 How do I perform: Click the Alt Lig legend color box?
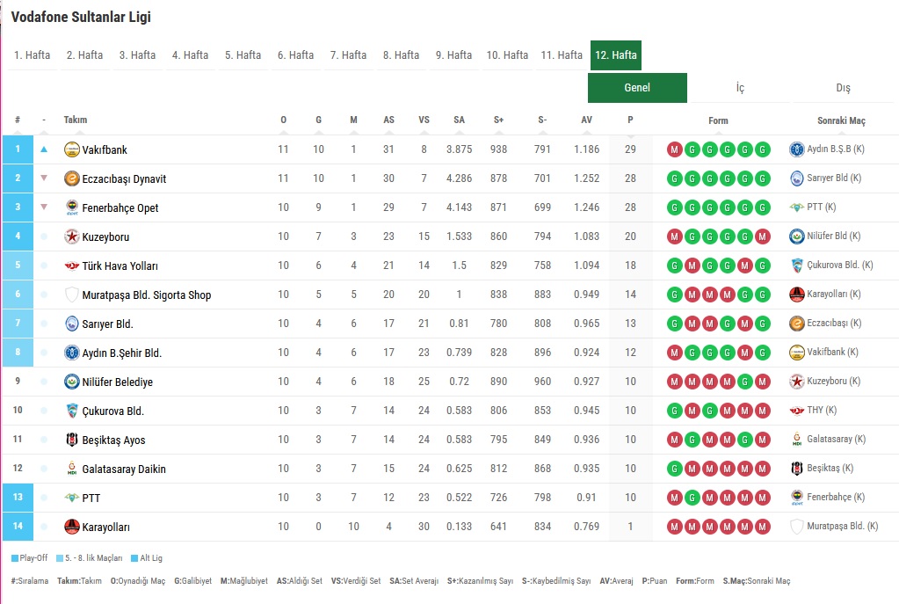pos(134,558)
